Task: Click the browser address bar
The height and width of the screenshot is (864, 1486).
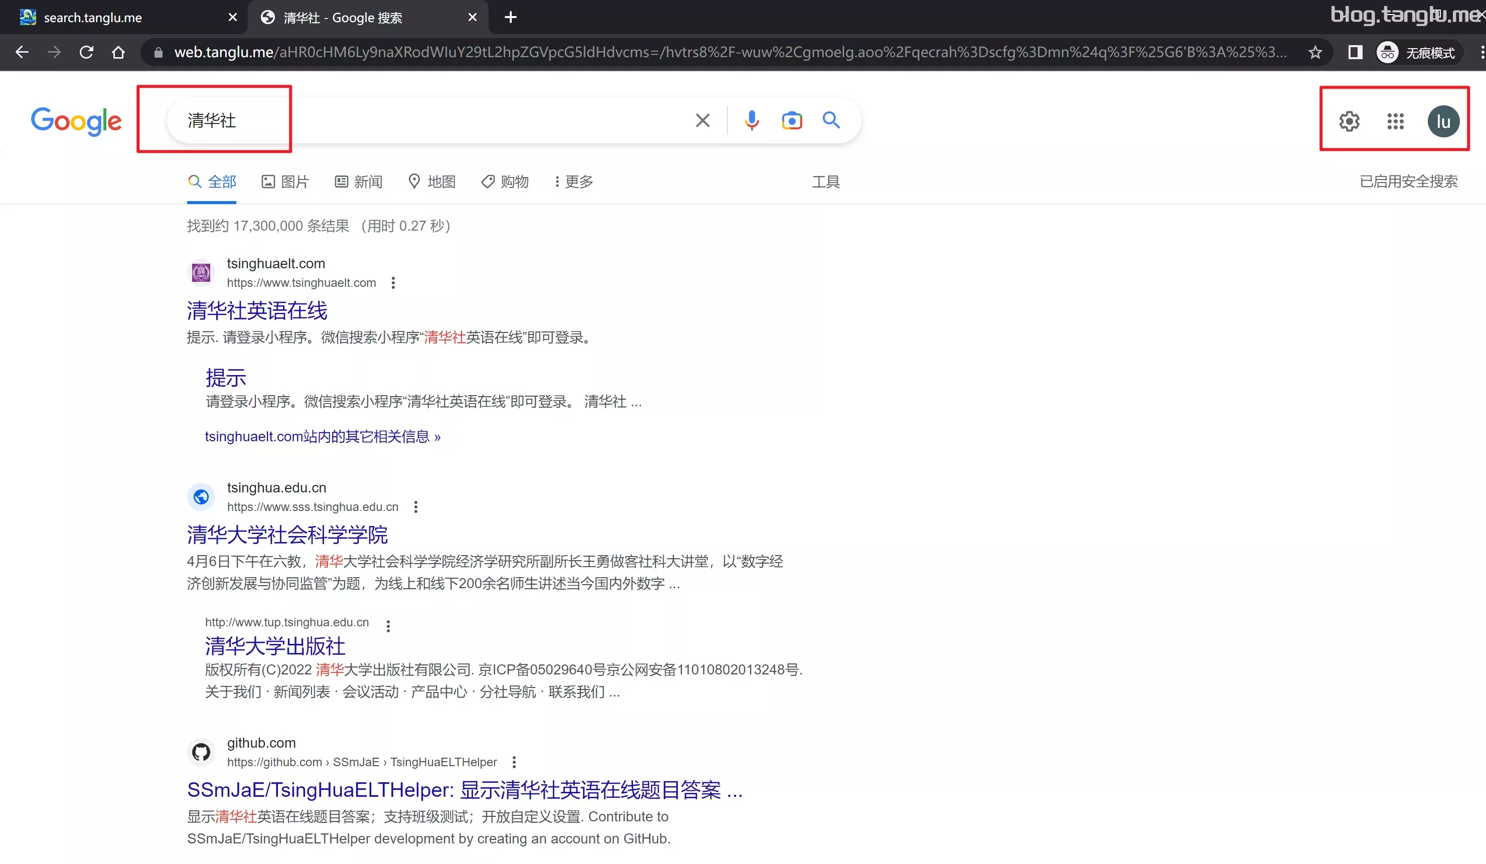Action: click(589, 52)
